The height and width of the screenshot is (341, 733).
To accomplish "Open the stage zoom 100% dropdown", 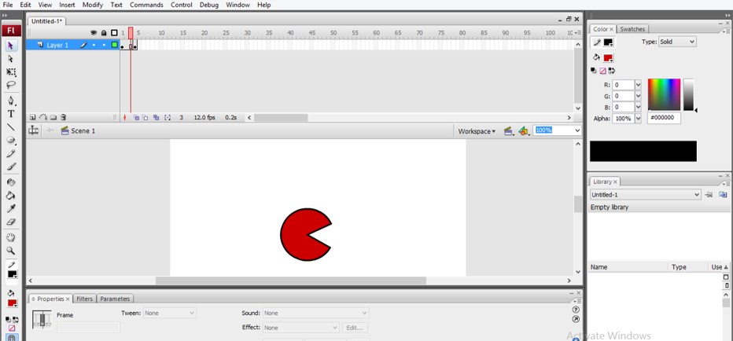I will [x=577, y=130].
